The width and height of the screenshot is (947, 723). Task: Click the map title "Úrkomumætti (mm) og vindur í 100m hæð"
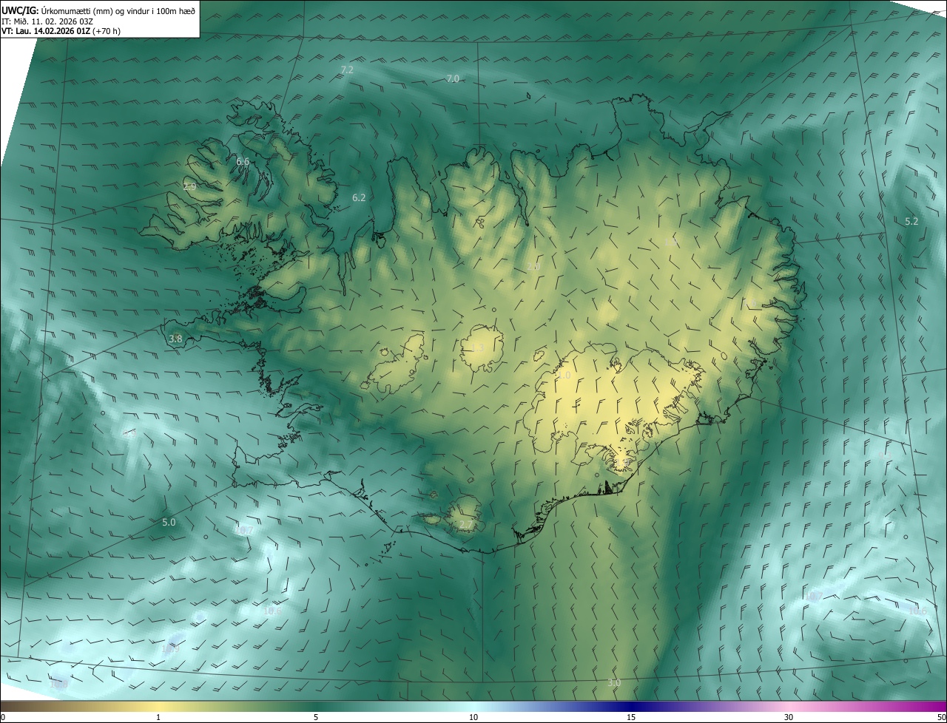tap(118, 10)
